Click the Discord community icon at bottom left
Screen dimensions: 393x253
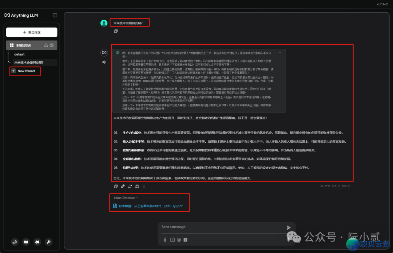[37, 242]
